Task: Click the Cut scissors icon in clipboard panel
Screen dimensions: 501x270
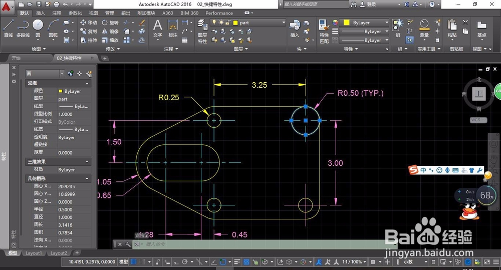Action: point(465,23)
